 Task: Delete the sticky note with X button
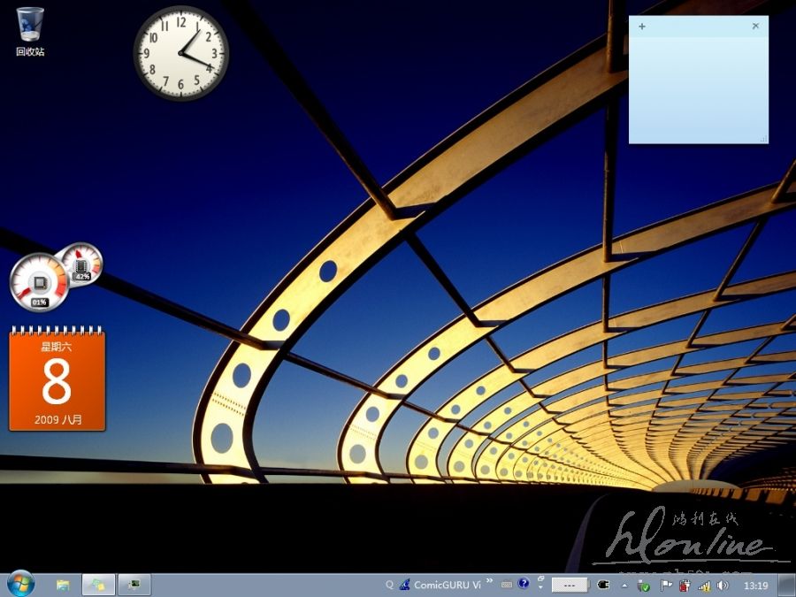[755, 27]
